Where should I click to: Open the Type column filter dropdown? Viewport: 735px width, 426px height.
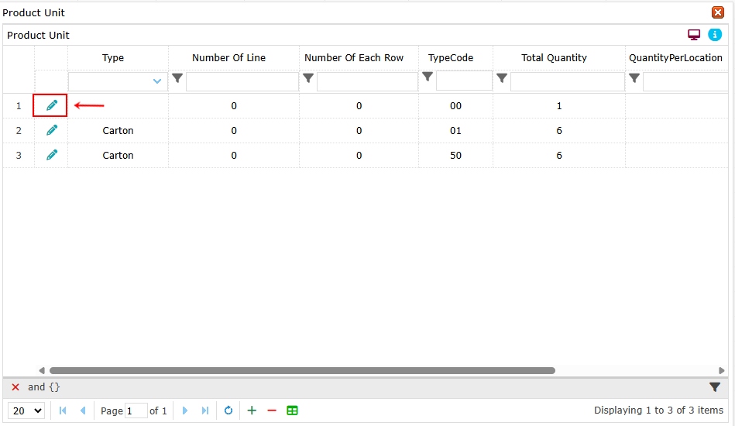tap(158, 81)
